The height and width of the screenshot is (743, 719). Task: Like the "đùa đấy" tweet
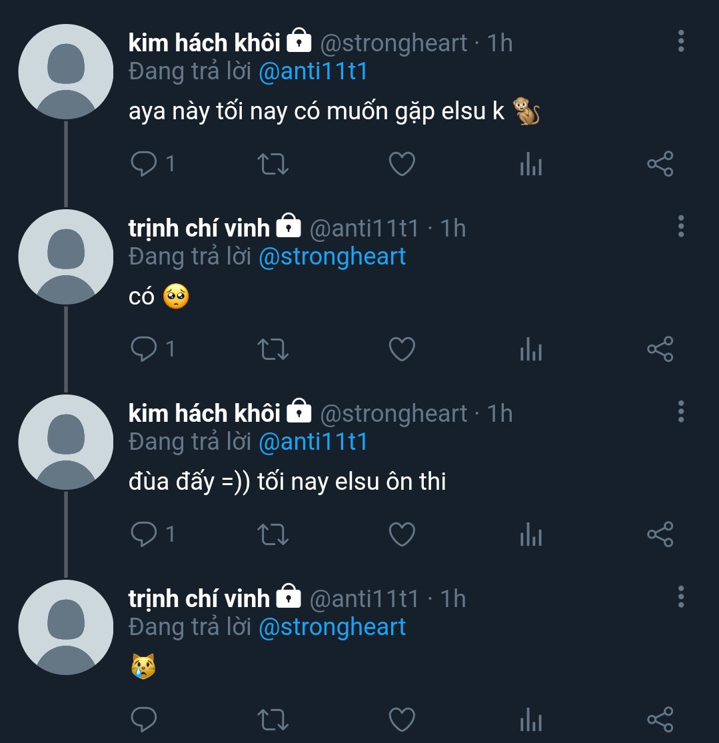click(402, 534)
